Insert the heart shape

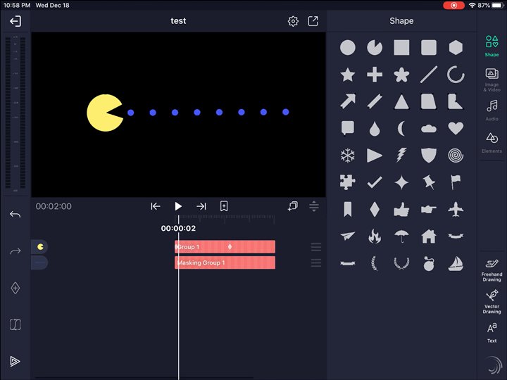[x=456, y=129]
